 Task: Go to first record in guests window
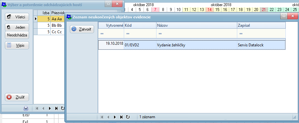(37, 109)
